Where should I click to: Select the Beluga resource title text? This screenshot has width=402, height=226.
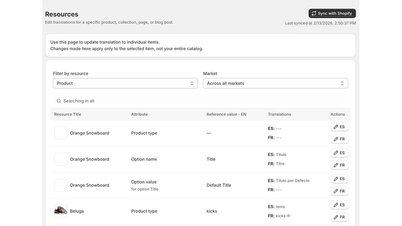77,211
